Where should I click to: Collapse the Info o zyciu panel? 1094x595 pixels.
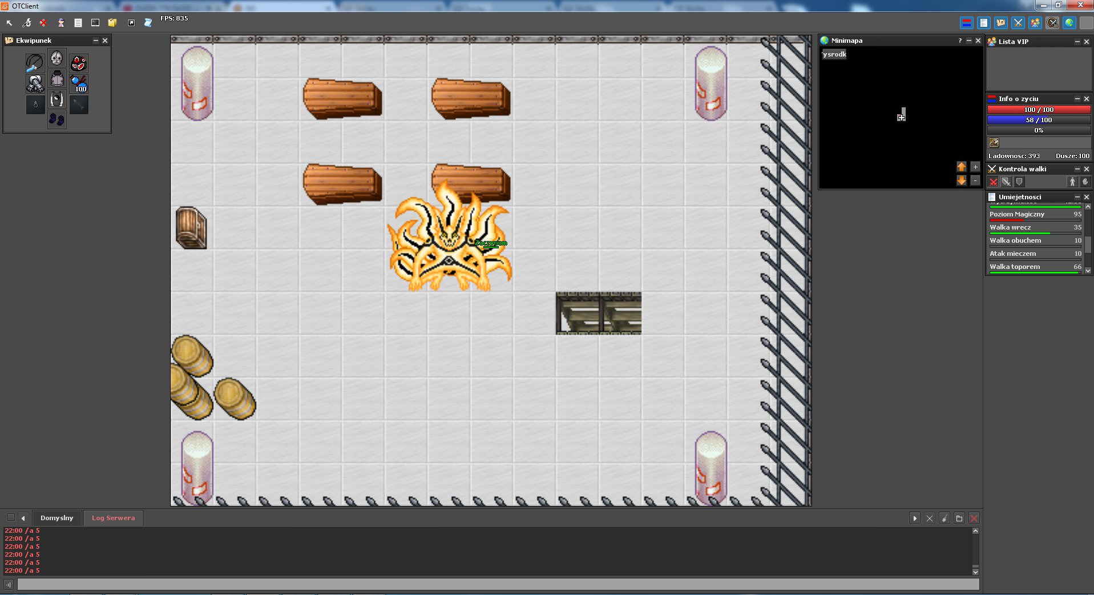[x=1077, y=99]
